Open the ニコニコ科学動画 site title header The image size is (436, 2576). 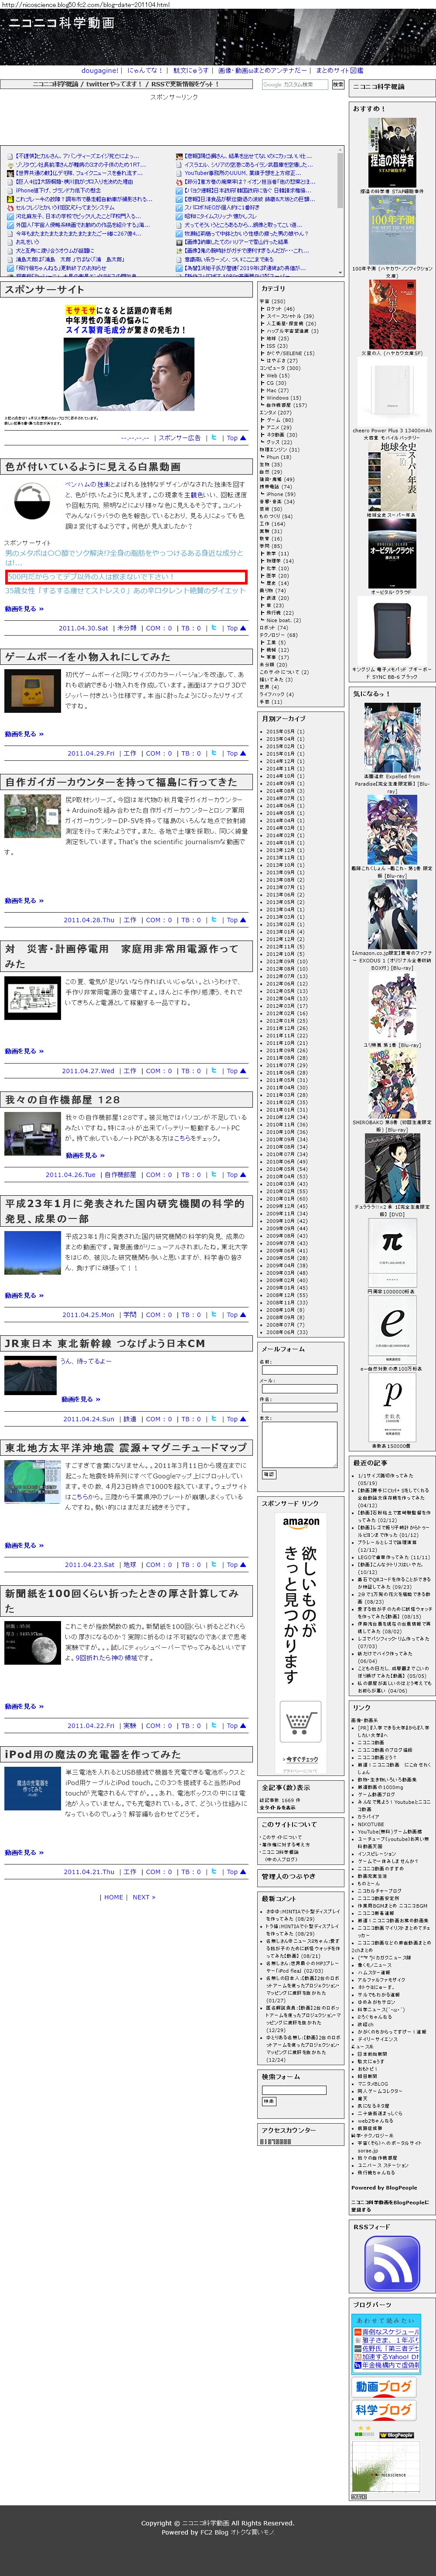[x=61, y=22]
